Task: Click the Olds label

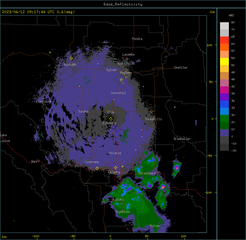Action: pos(111,112)
